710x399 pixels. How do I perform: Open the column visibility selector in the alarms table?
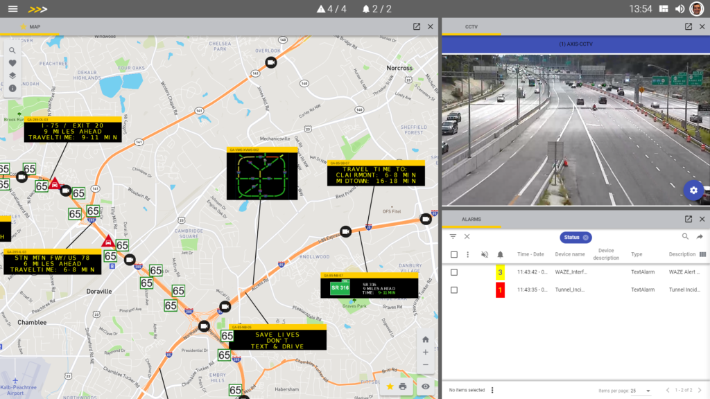point(703,254)
